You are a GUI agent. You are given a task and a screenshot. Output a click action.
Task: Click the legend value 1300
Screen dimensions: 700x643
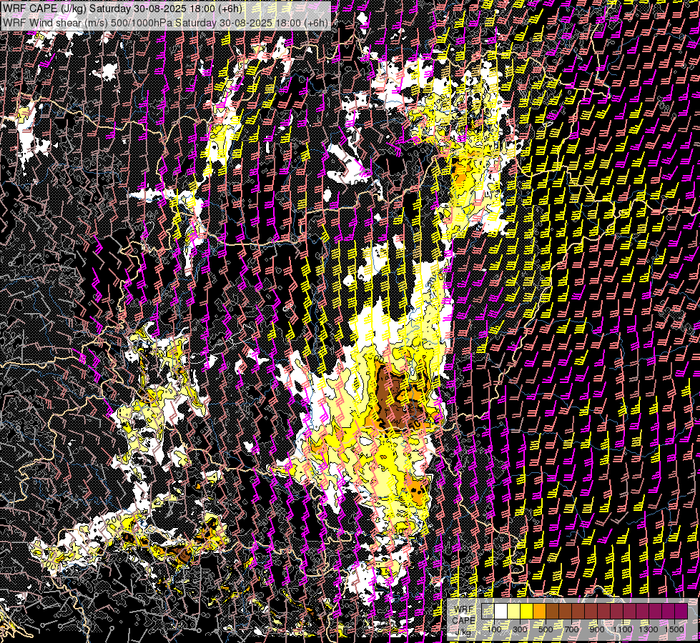pos(649,629)
